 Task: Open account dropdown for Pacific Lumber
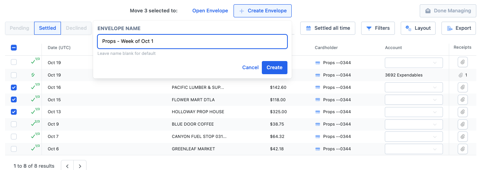414,87
